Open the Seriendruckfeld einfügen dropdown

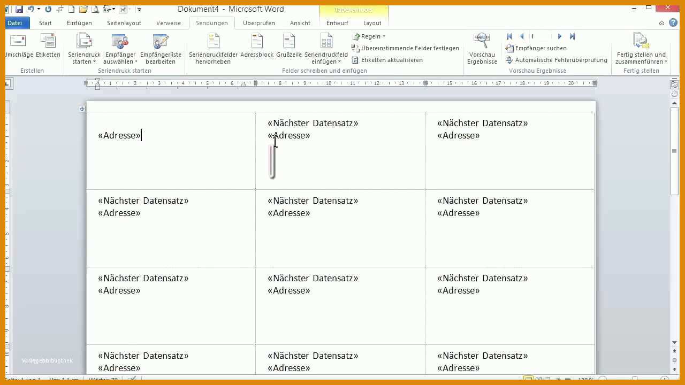(x=326, y=49)
